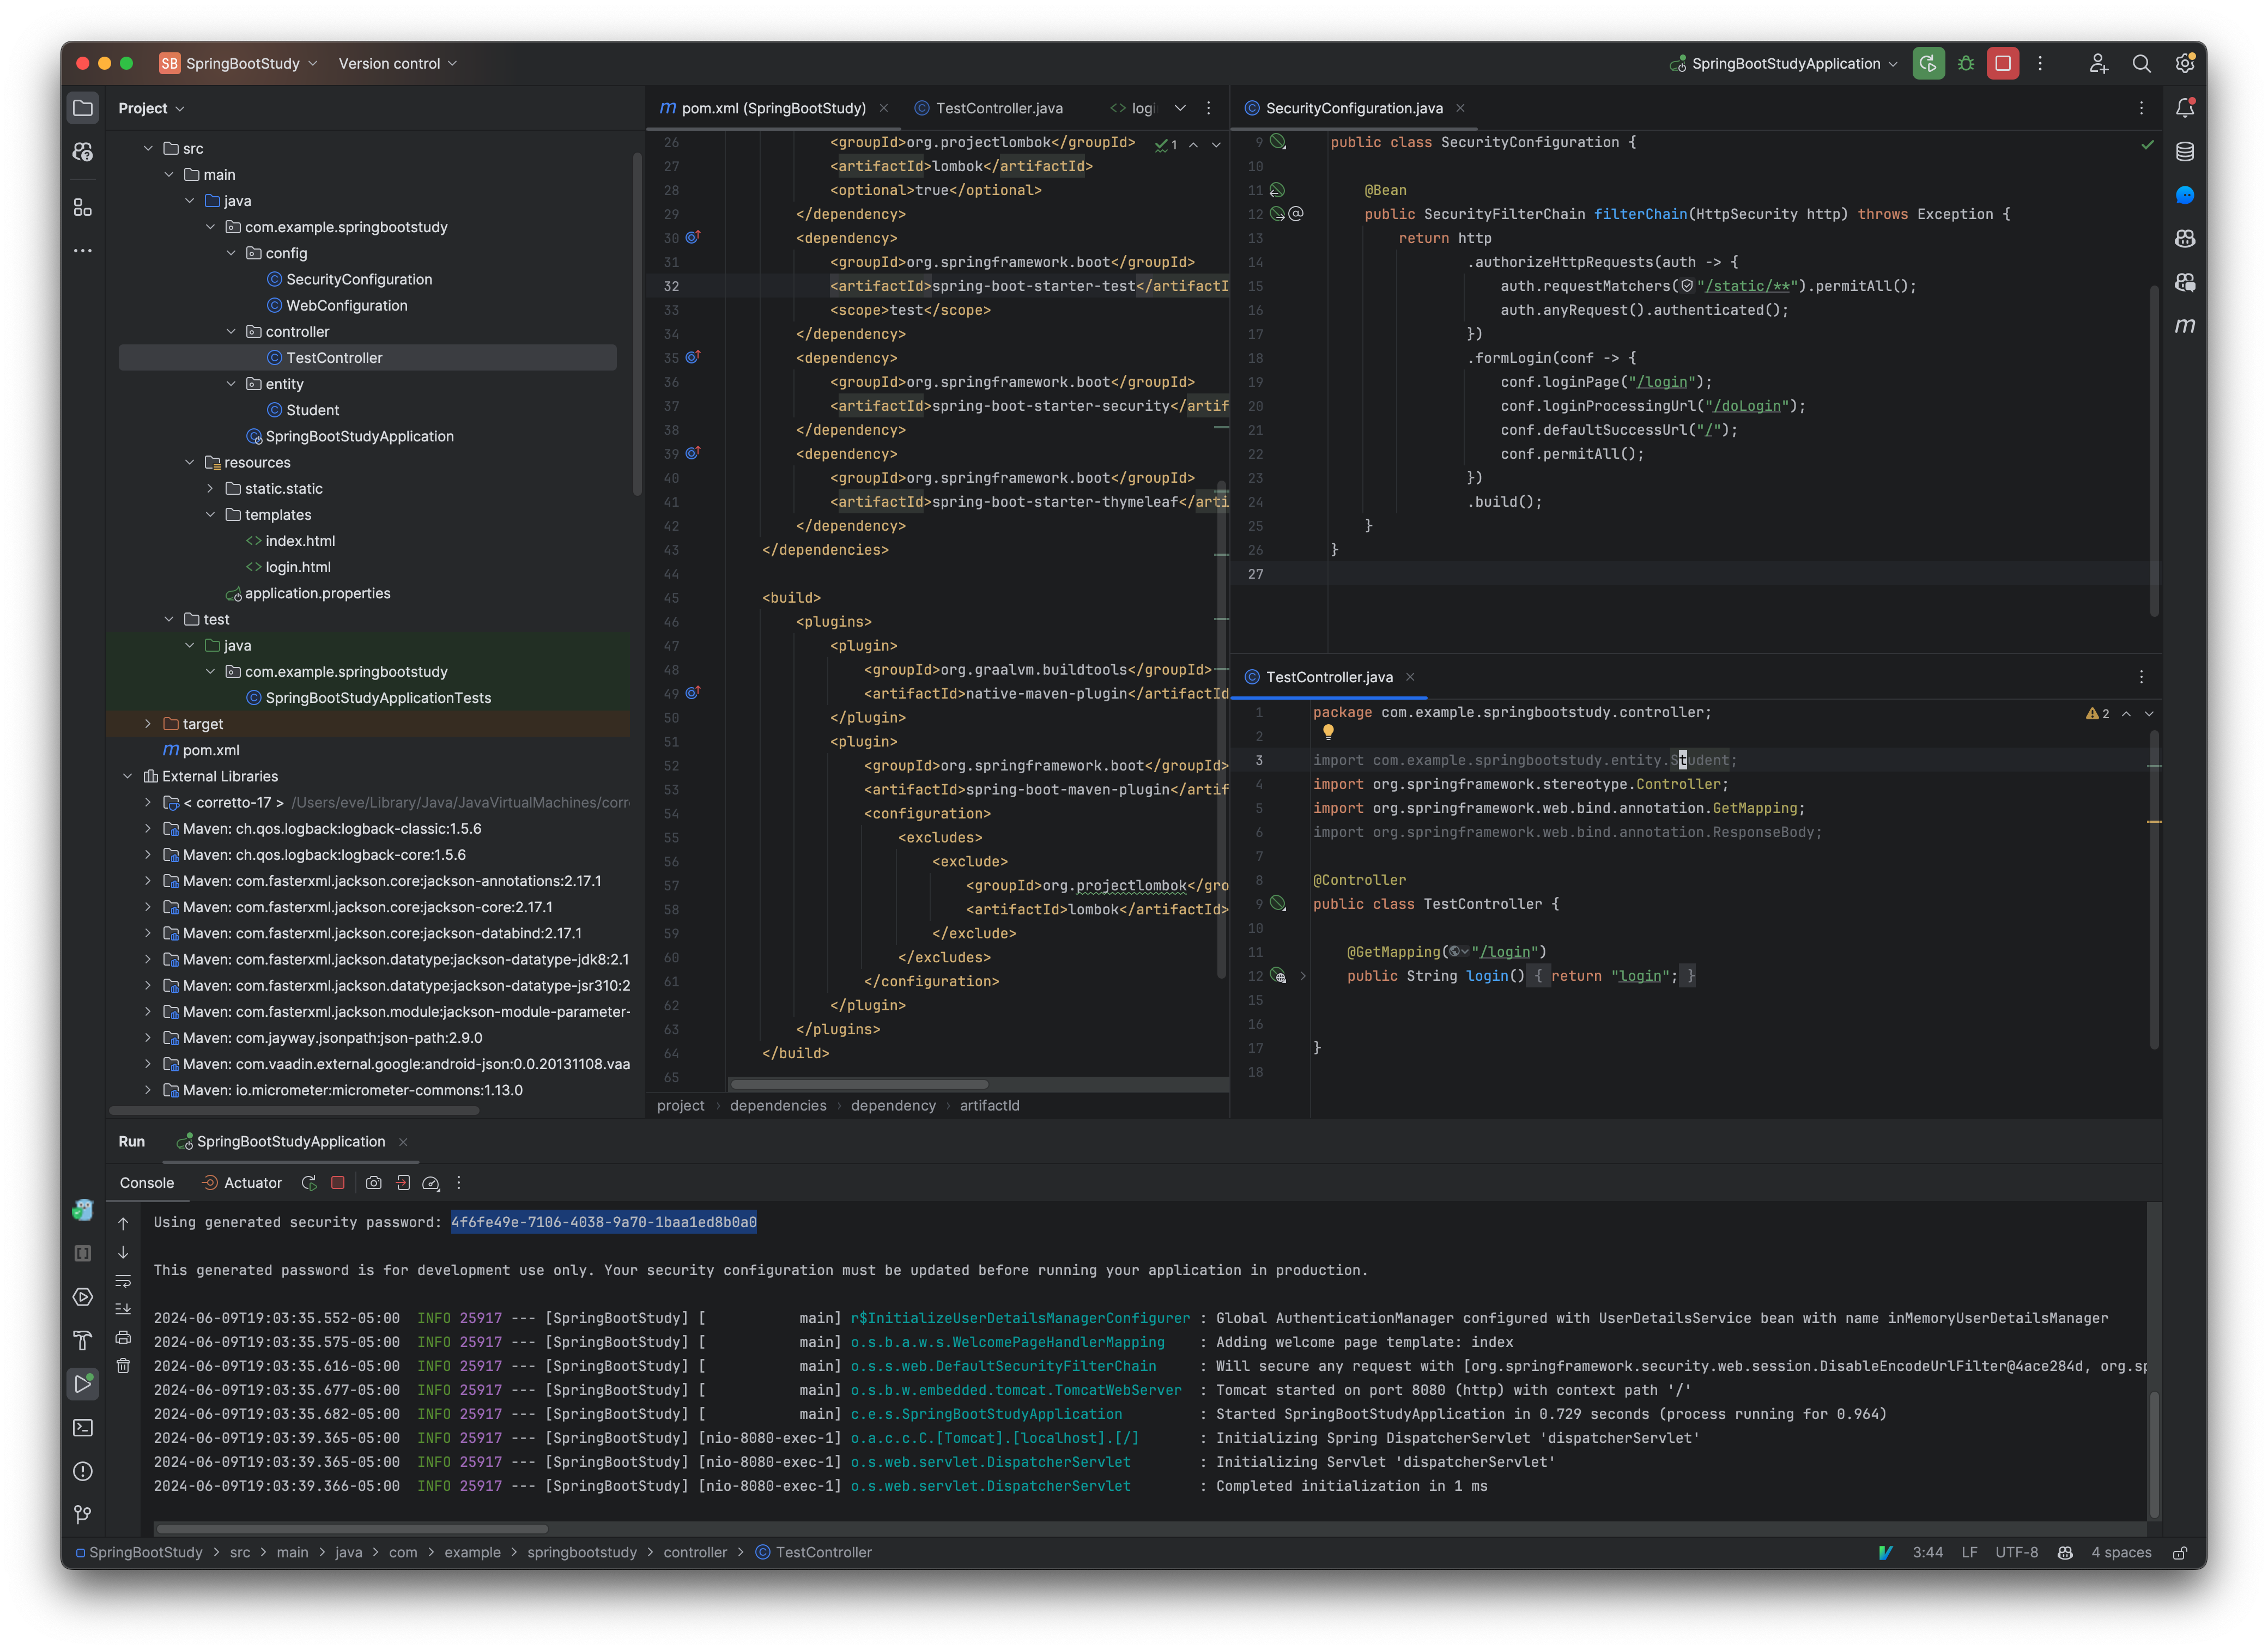Click the UTF-8 encoding indicator in the status bar
The image size is (2268, 1650).
pos(2017,1552)
